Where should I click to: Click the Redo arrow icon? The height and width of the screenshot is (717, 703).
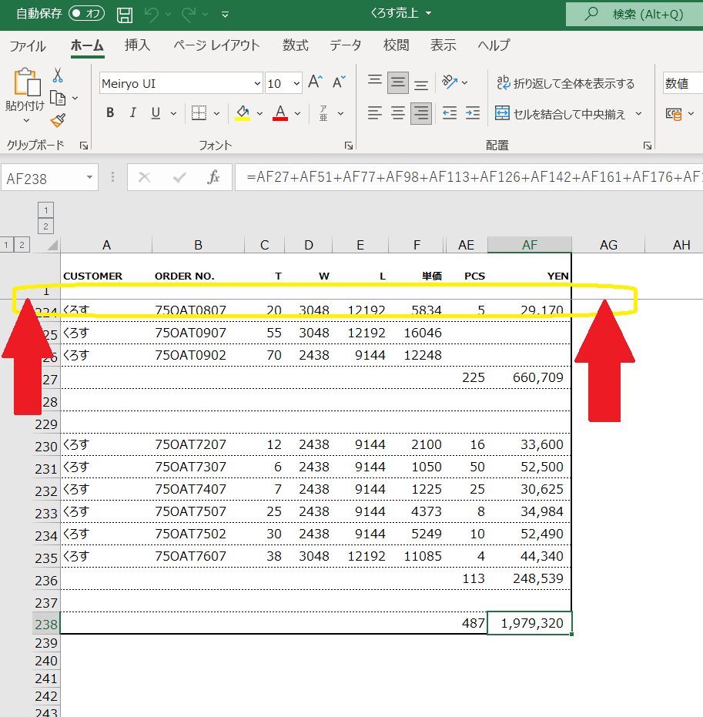coord(189,15)
